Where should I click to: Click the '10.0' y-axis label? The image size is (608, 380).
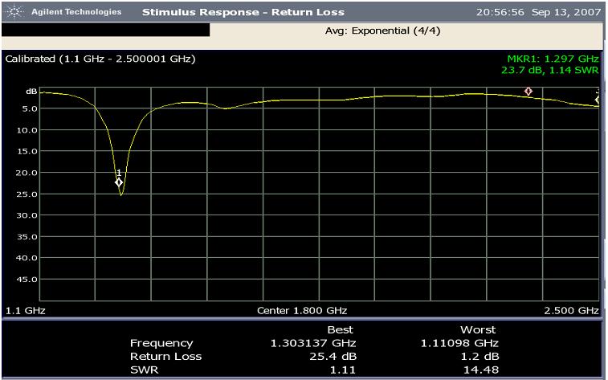pyautogui.click(x=27, y=130)
